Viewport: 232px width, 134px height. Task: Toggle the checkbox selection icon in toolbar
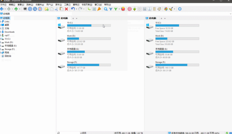pos(94,9)
